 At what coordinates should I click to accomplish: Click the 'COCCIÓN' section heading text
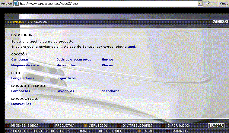pos(19,55)
